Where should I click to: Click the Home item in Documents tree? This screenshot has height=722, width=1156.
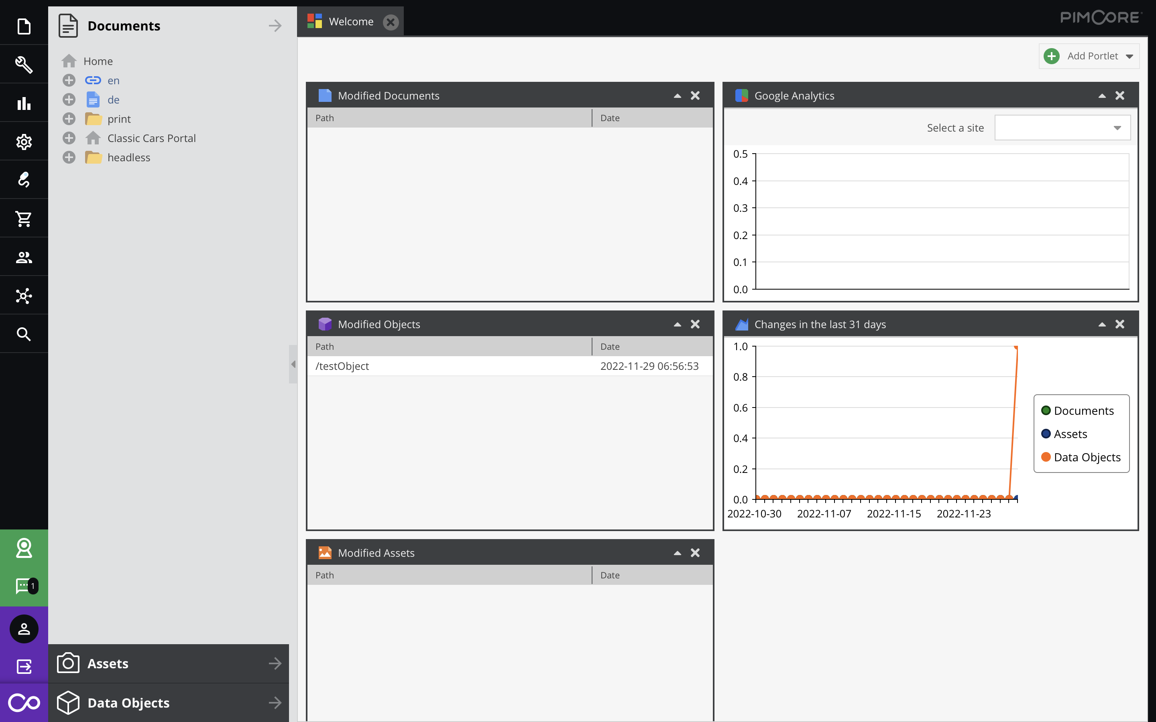click(x=98, y=61)
